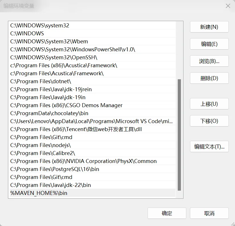Click the 新建(N) button

click(x=209, y=27)
